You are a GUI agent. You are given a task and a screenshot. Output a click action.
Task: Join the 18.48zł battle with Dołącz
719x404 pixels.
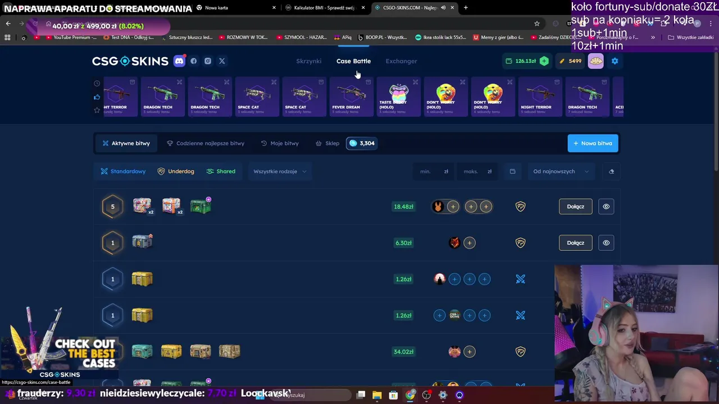[x=575, y=206]
